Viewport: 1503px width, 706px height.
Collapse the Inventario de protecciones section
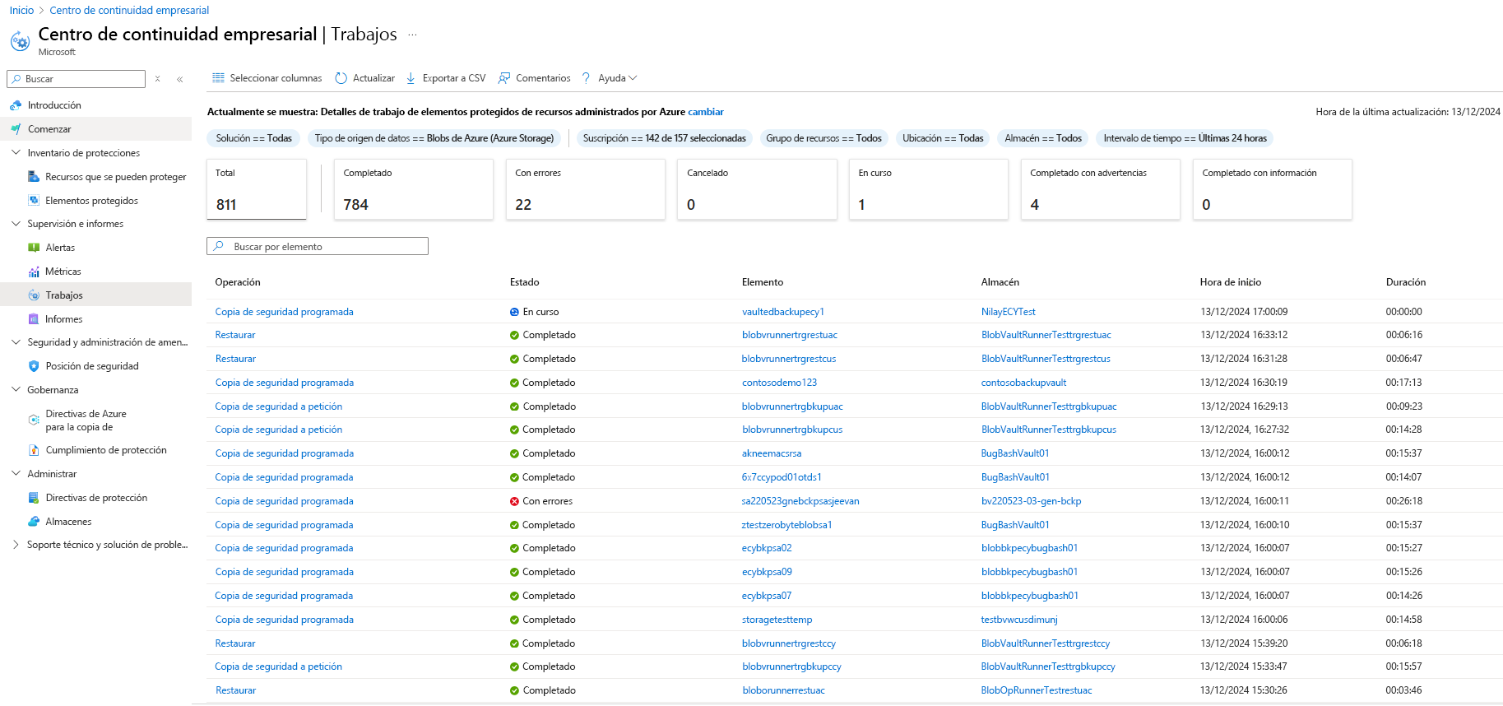(16, 153)
